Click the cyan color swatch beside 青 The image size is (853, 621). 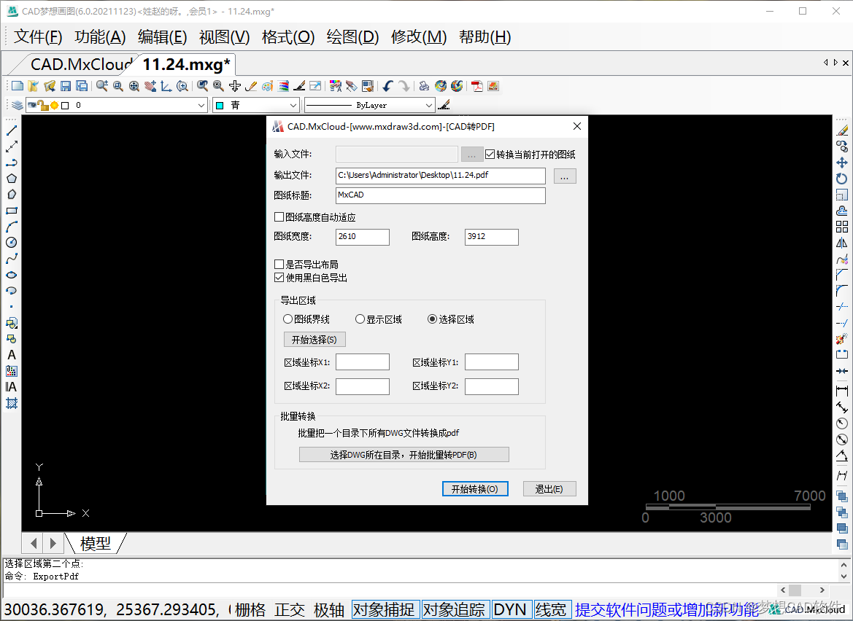(219, 104)
